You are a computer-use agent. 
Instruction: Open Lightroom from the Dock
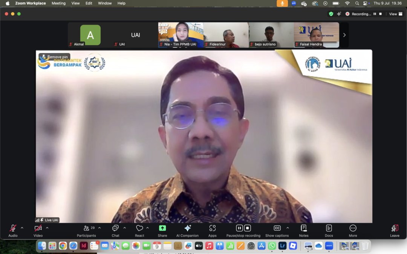pyautogui.click(x=282, y=246)
